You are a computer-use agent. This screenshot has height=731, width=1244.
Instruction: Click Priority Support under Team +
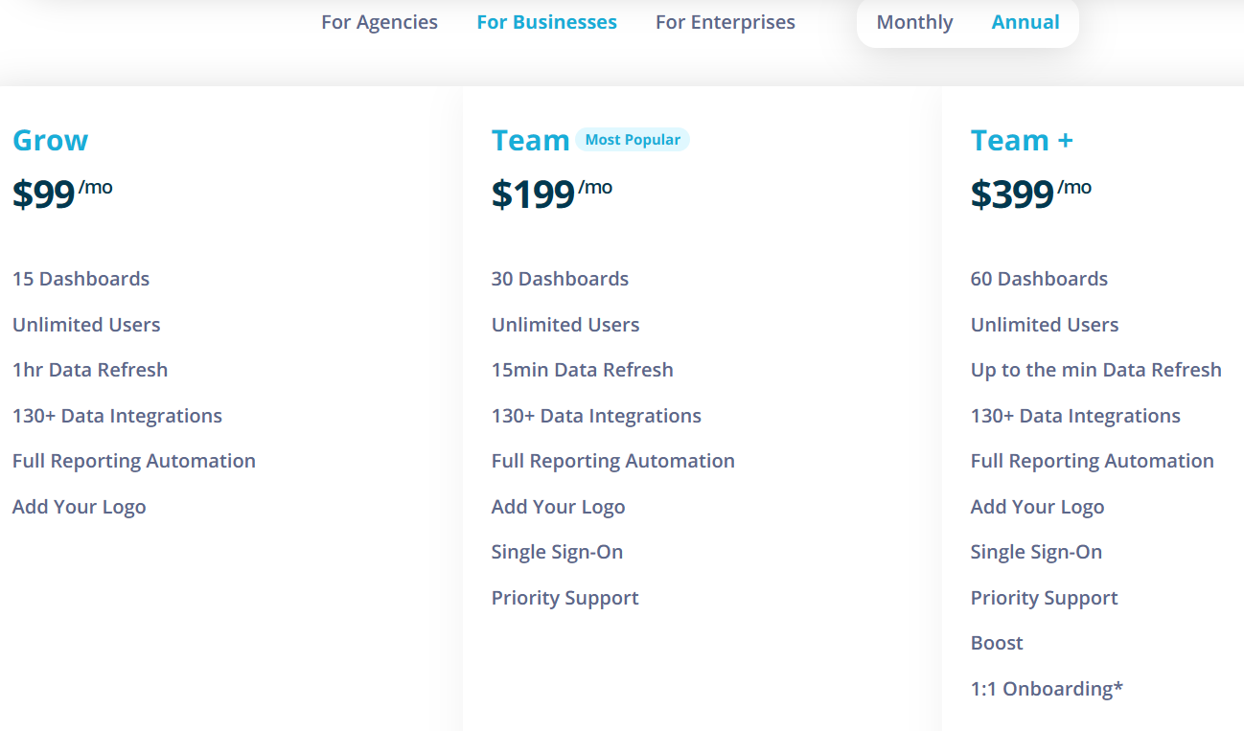1044,597
